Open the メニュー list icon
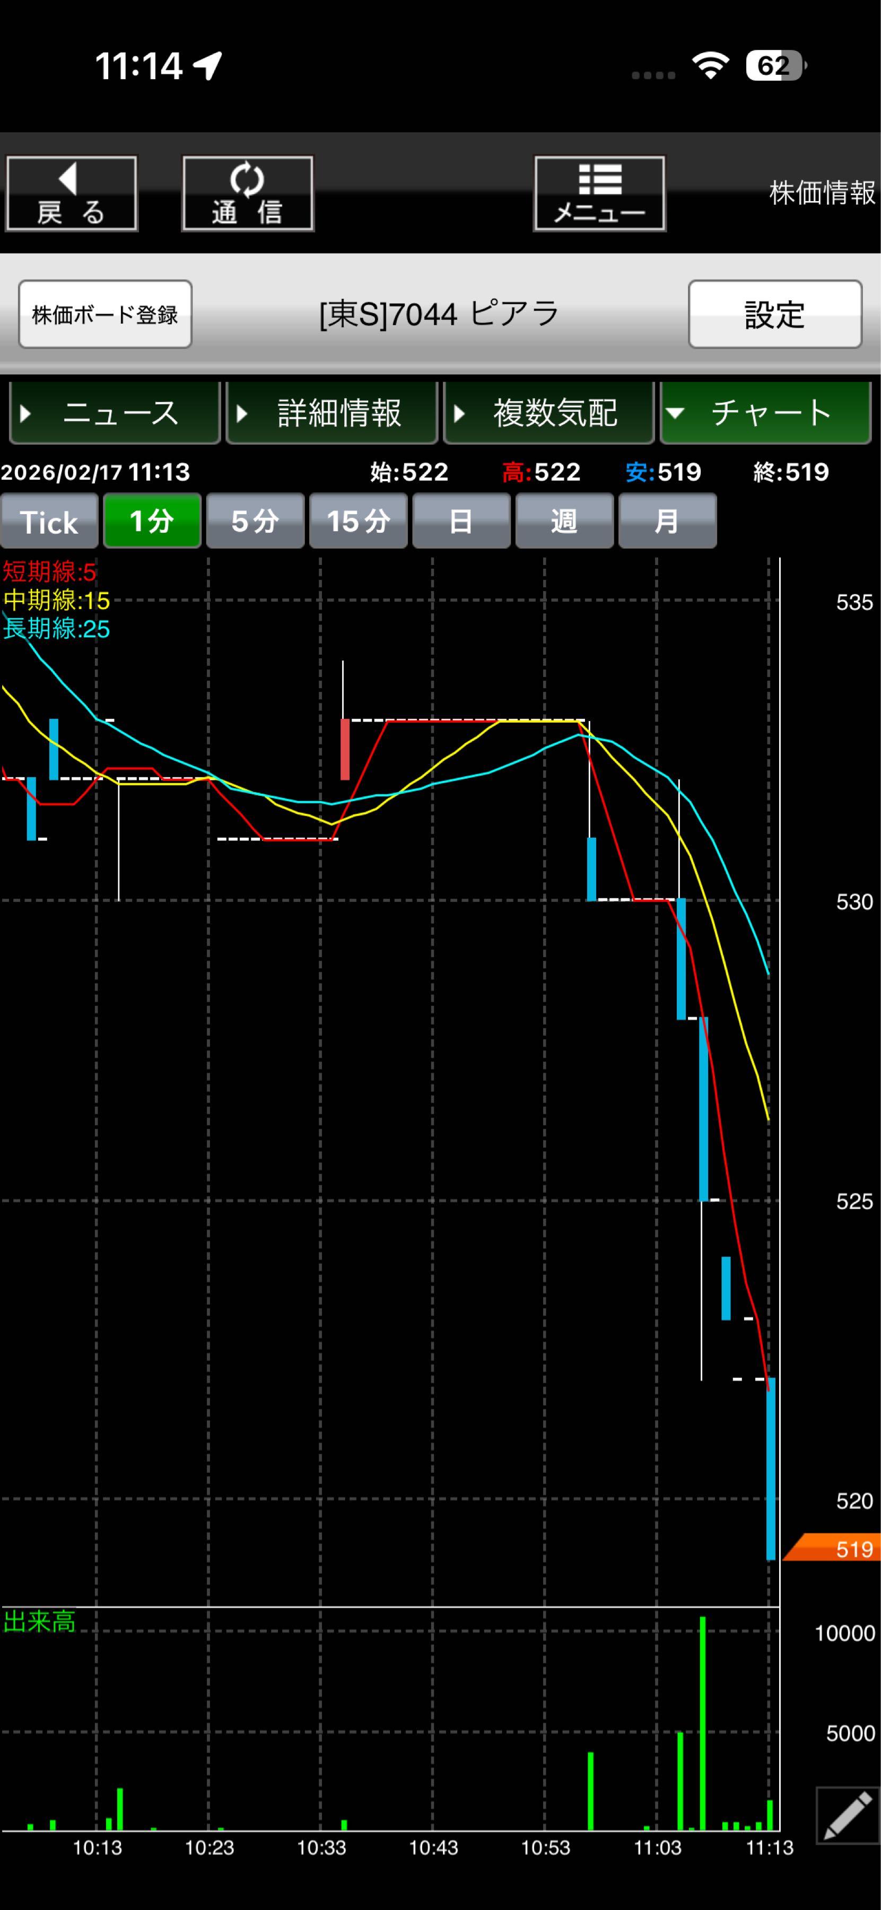Screen dimensions: 881x1910 (x=599, y=194)
